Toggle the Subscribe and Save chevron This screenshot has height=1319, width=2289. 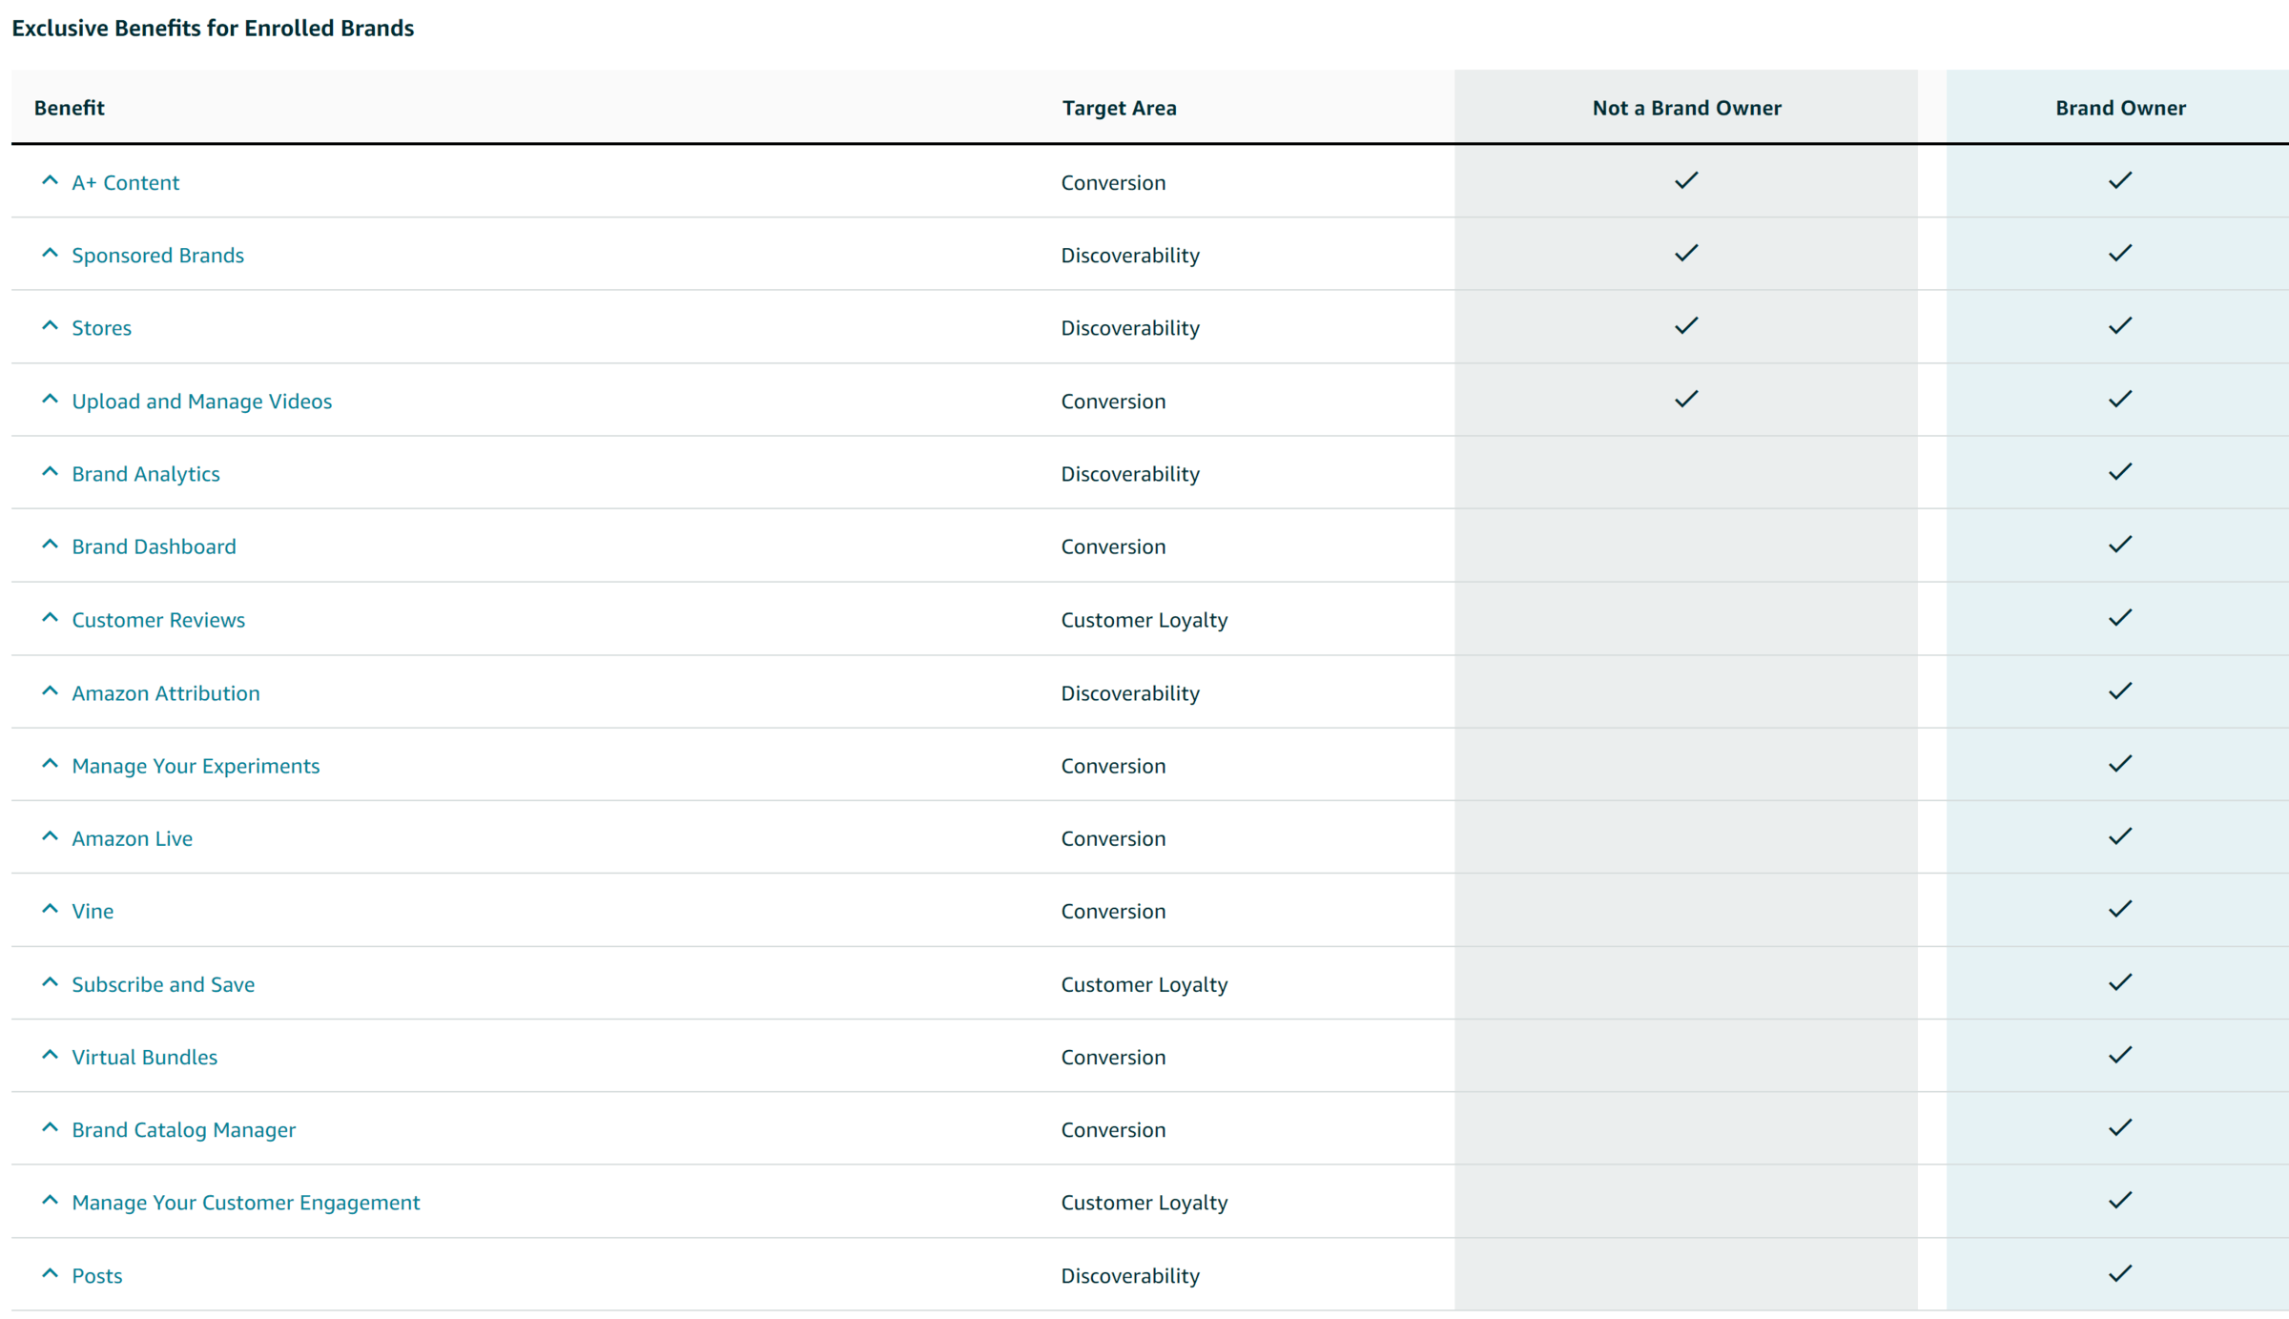coord(51,981)
